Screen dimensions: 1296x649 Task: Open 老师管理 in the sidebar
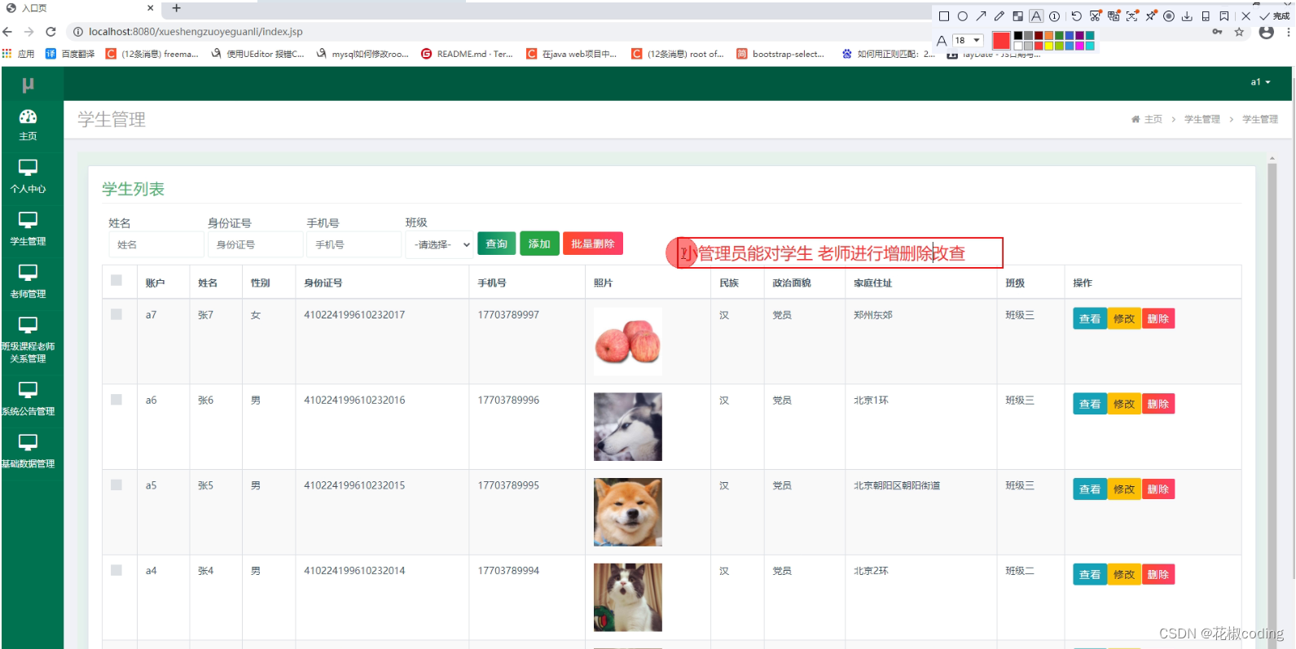(29, 283)
